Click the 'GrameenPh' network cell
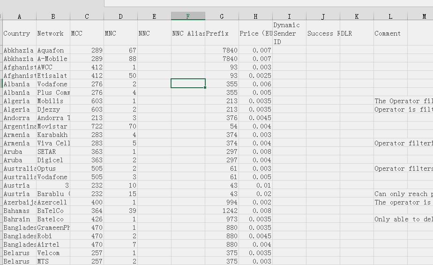This screenshot has height=265, width=433. click(53, 227)
